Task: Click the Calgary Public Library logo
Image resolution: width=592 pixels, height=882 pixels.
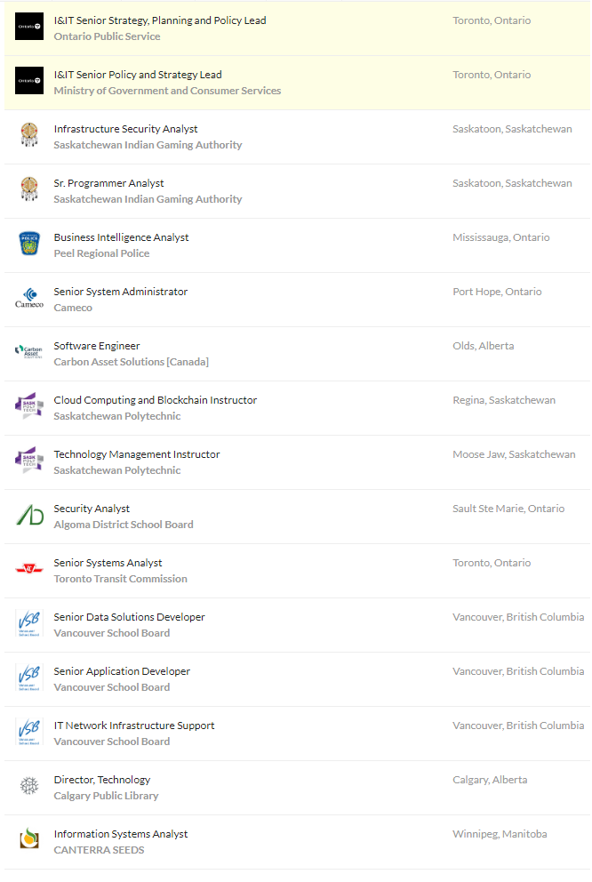Action: pyautogui.click(x=29, y=786)
